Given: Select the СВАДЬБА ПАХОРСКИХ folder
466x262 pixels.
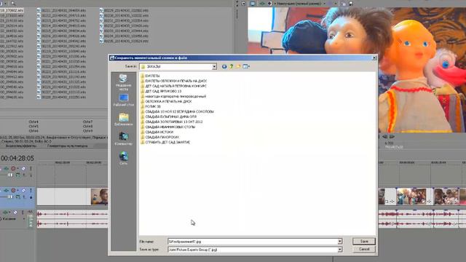Looking at the screenshot, I should click(x=160, y=138).
